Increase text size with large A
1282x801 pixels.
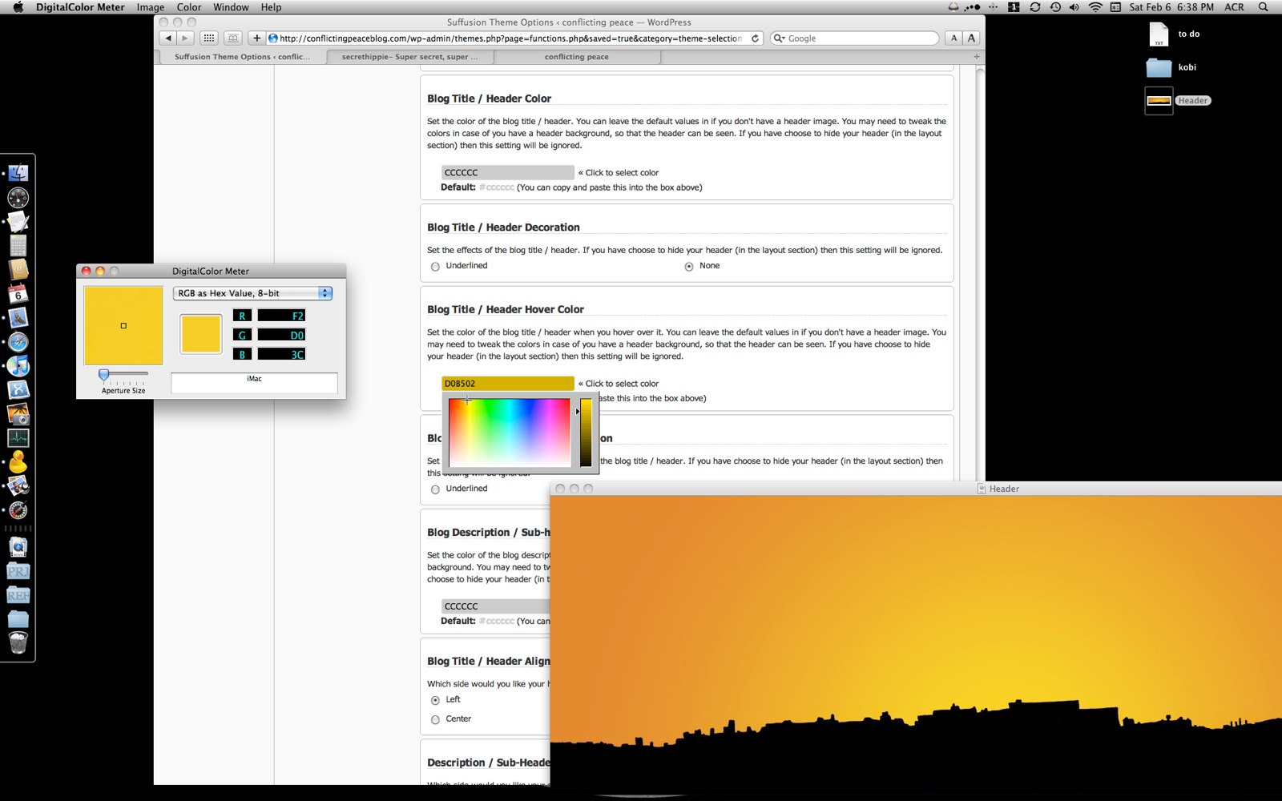pos(971,38)
